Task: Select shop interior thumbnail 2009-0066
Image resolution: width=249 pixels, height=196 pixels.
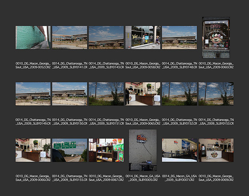Action: [x=33, y=150]
